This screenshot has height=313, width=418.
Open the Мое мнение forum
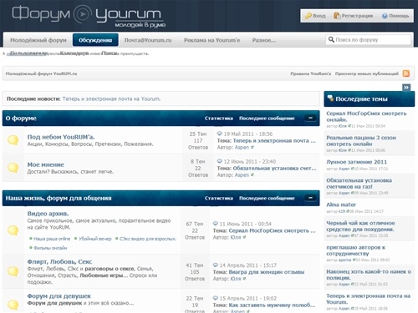click(45, 164)
